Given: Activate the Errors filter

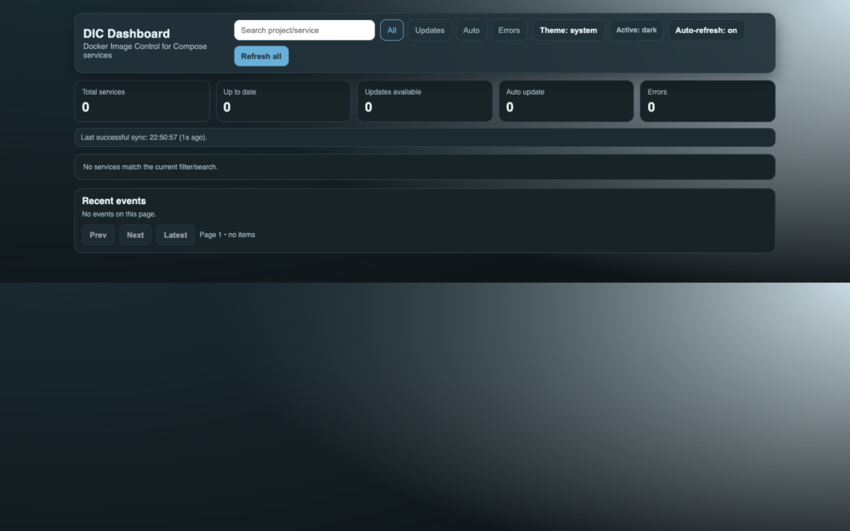Looking at the screenshot, I should point(509,30).
